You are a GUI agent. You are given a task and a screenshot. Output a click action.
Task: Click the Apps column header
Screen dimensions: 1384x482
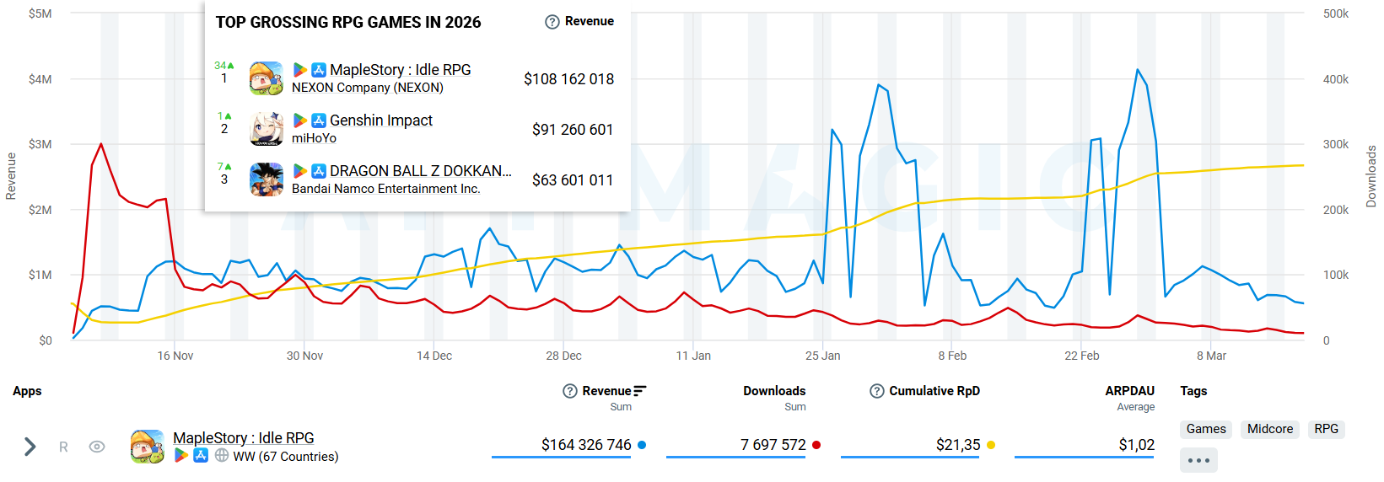click(x=27, y=391)
